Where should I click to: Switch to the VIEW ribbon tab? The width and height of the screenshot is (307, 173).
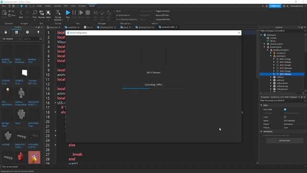73,6
